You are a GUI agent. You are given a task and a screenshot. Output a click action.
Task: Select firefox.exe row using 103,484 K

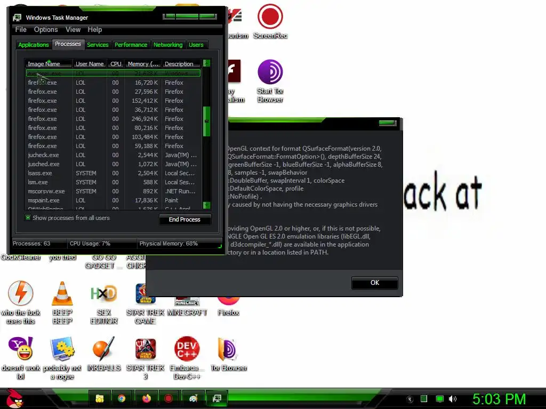113,137
